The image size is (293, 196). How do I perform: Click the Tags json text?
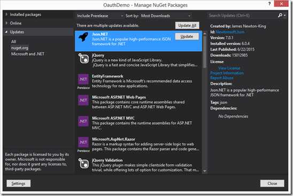[x=219, y=103]
